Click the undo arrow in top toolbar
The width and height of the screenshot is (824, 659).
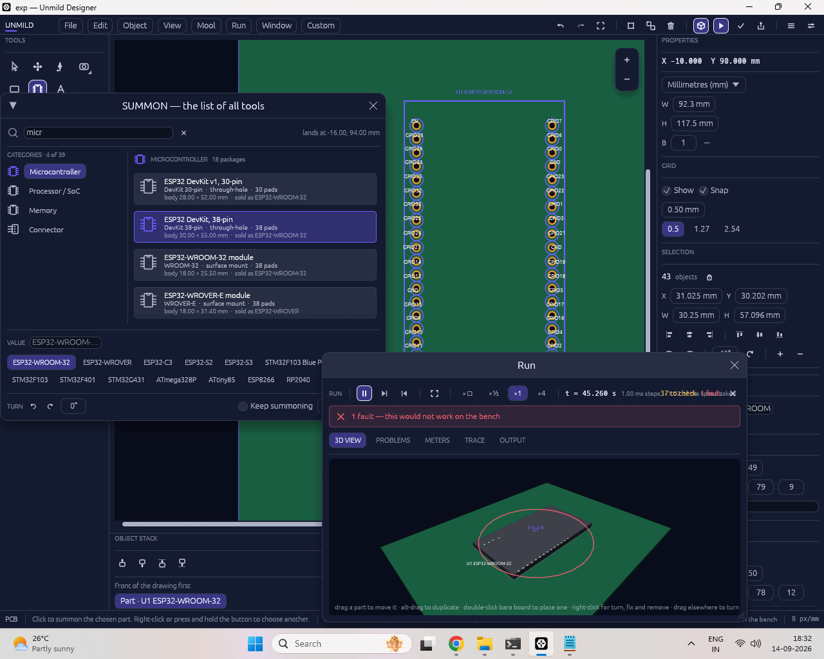[561, 26]
